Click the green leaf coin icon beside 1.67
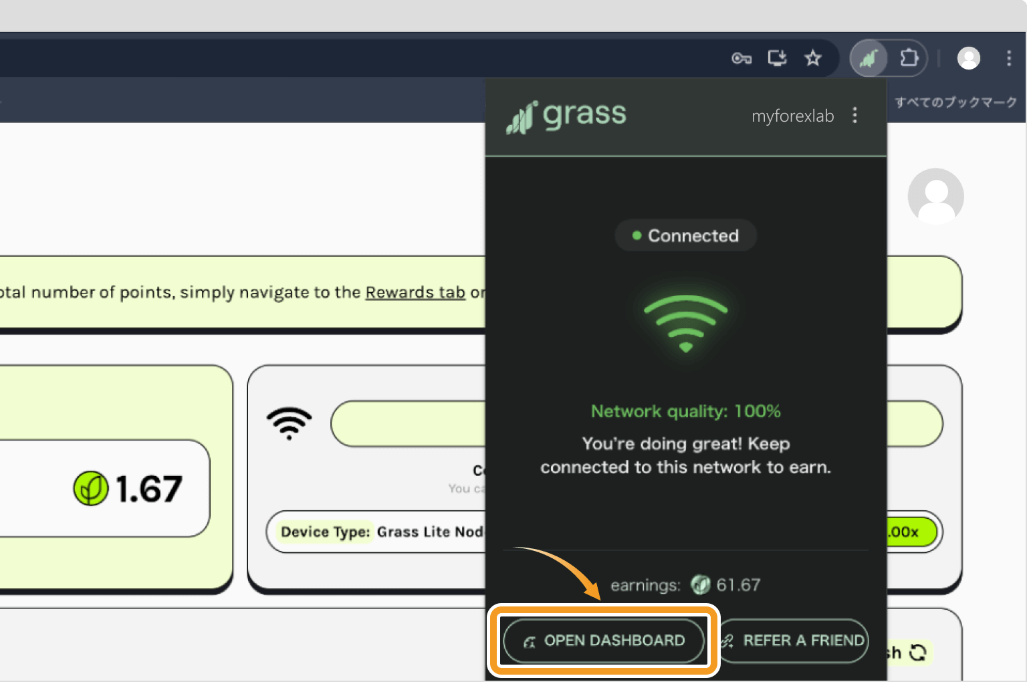This screenshot has width=1027, height=682. (x=91, y=488)
